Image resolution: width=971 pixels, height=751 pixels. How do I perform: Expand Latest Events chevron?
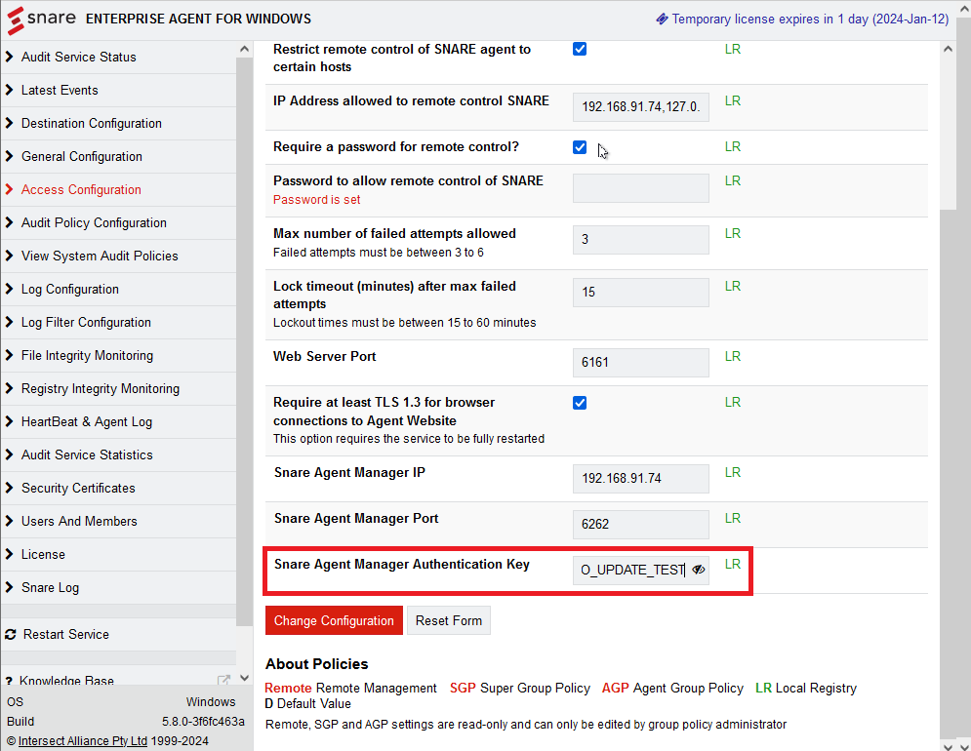10,90
